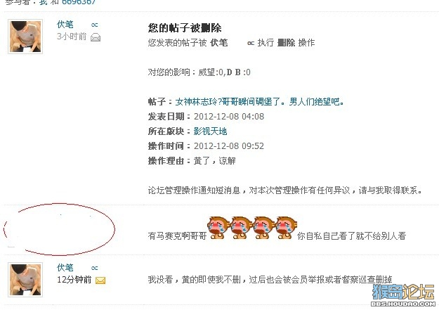Go to the 影视天地 board link
The image size is (439, 310).
210,131
